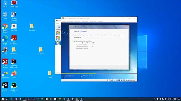The height and width of the screenshot is (101, 181).
Task: Select the Кошик recycle bin icon
Action: pos(5,15)
